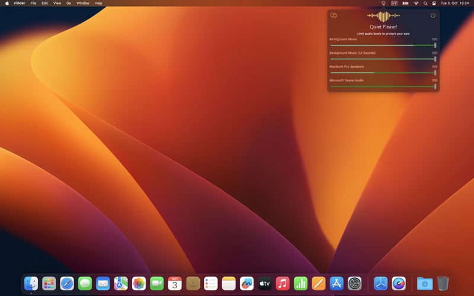Open Messages in the Dock
The image size is (474, 296).
point(85,284)
